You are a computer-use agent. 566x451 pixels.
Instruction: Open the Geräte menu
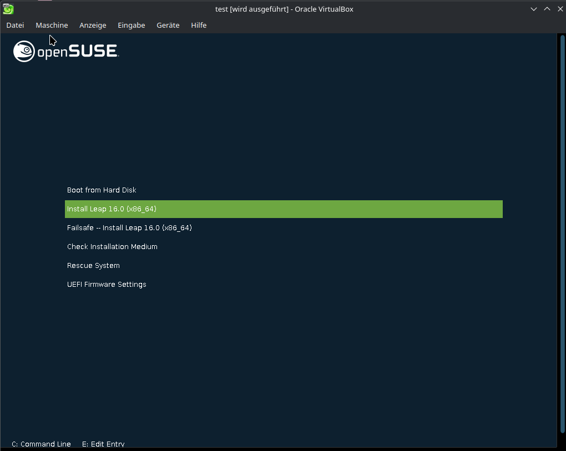(168, 25)
